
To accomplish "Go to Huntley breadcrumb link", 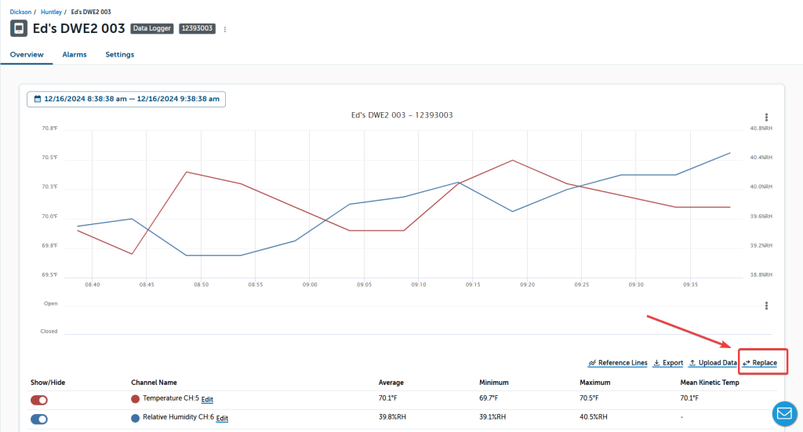I will [x=52, y=12].
